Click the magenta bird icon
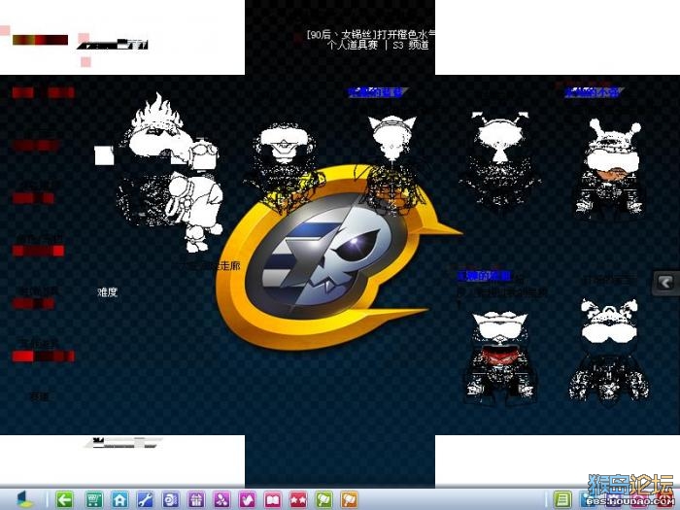 point(247,499)
